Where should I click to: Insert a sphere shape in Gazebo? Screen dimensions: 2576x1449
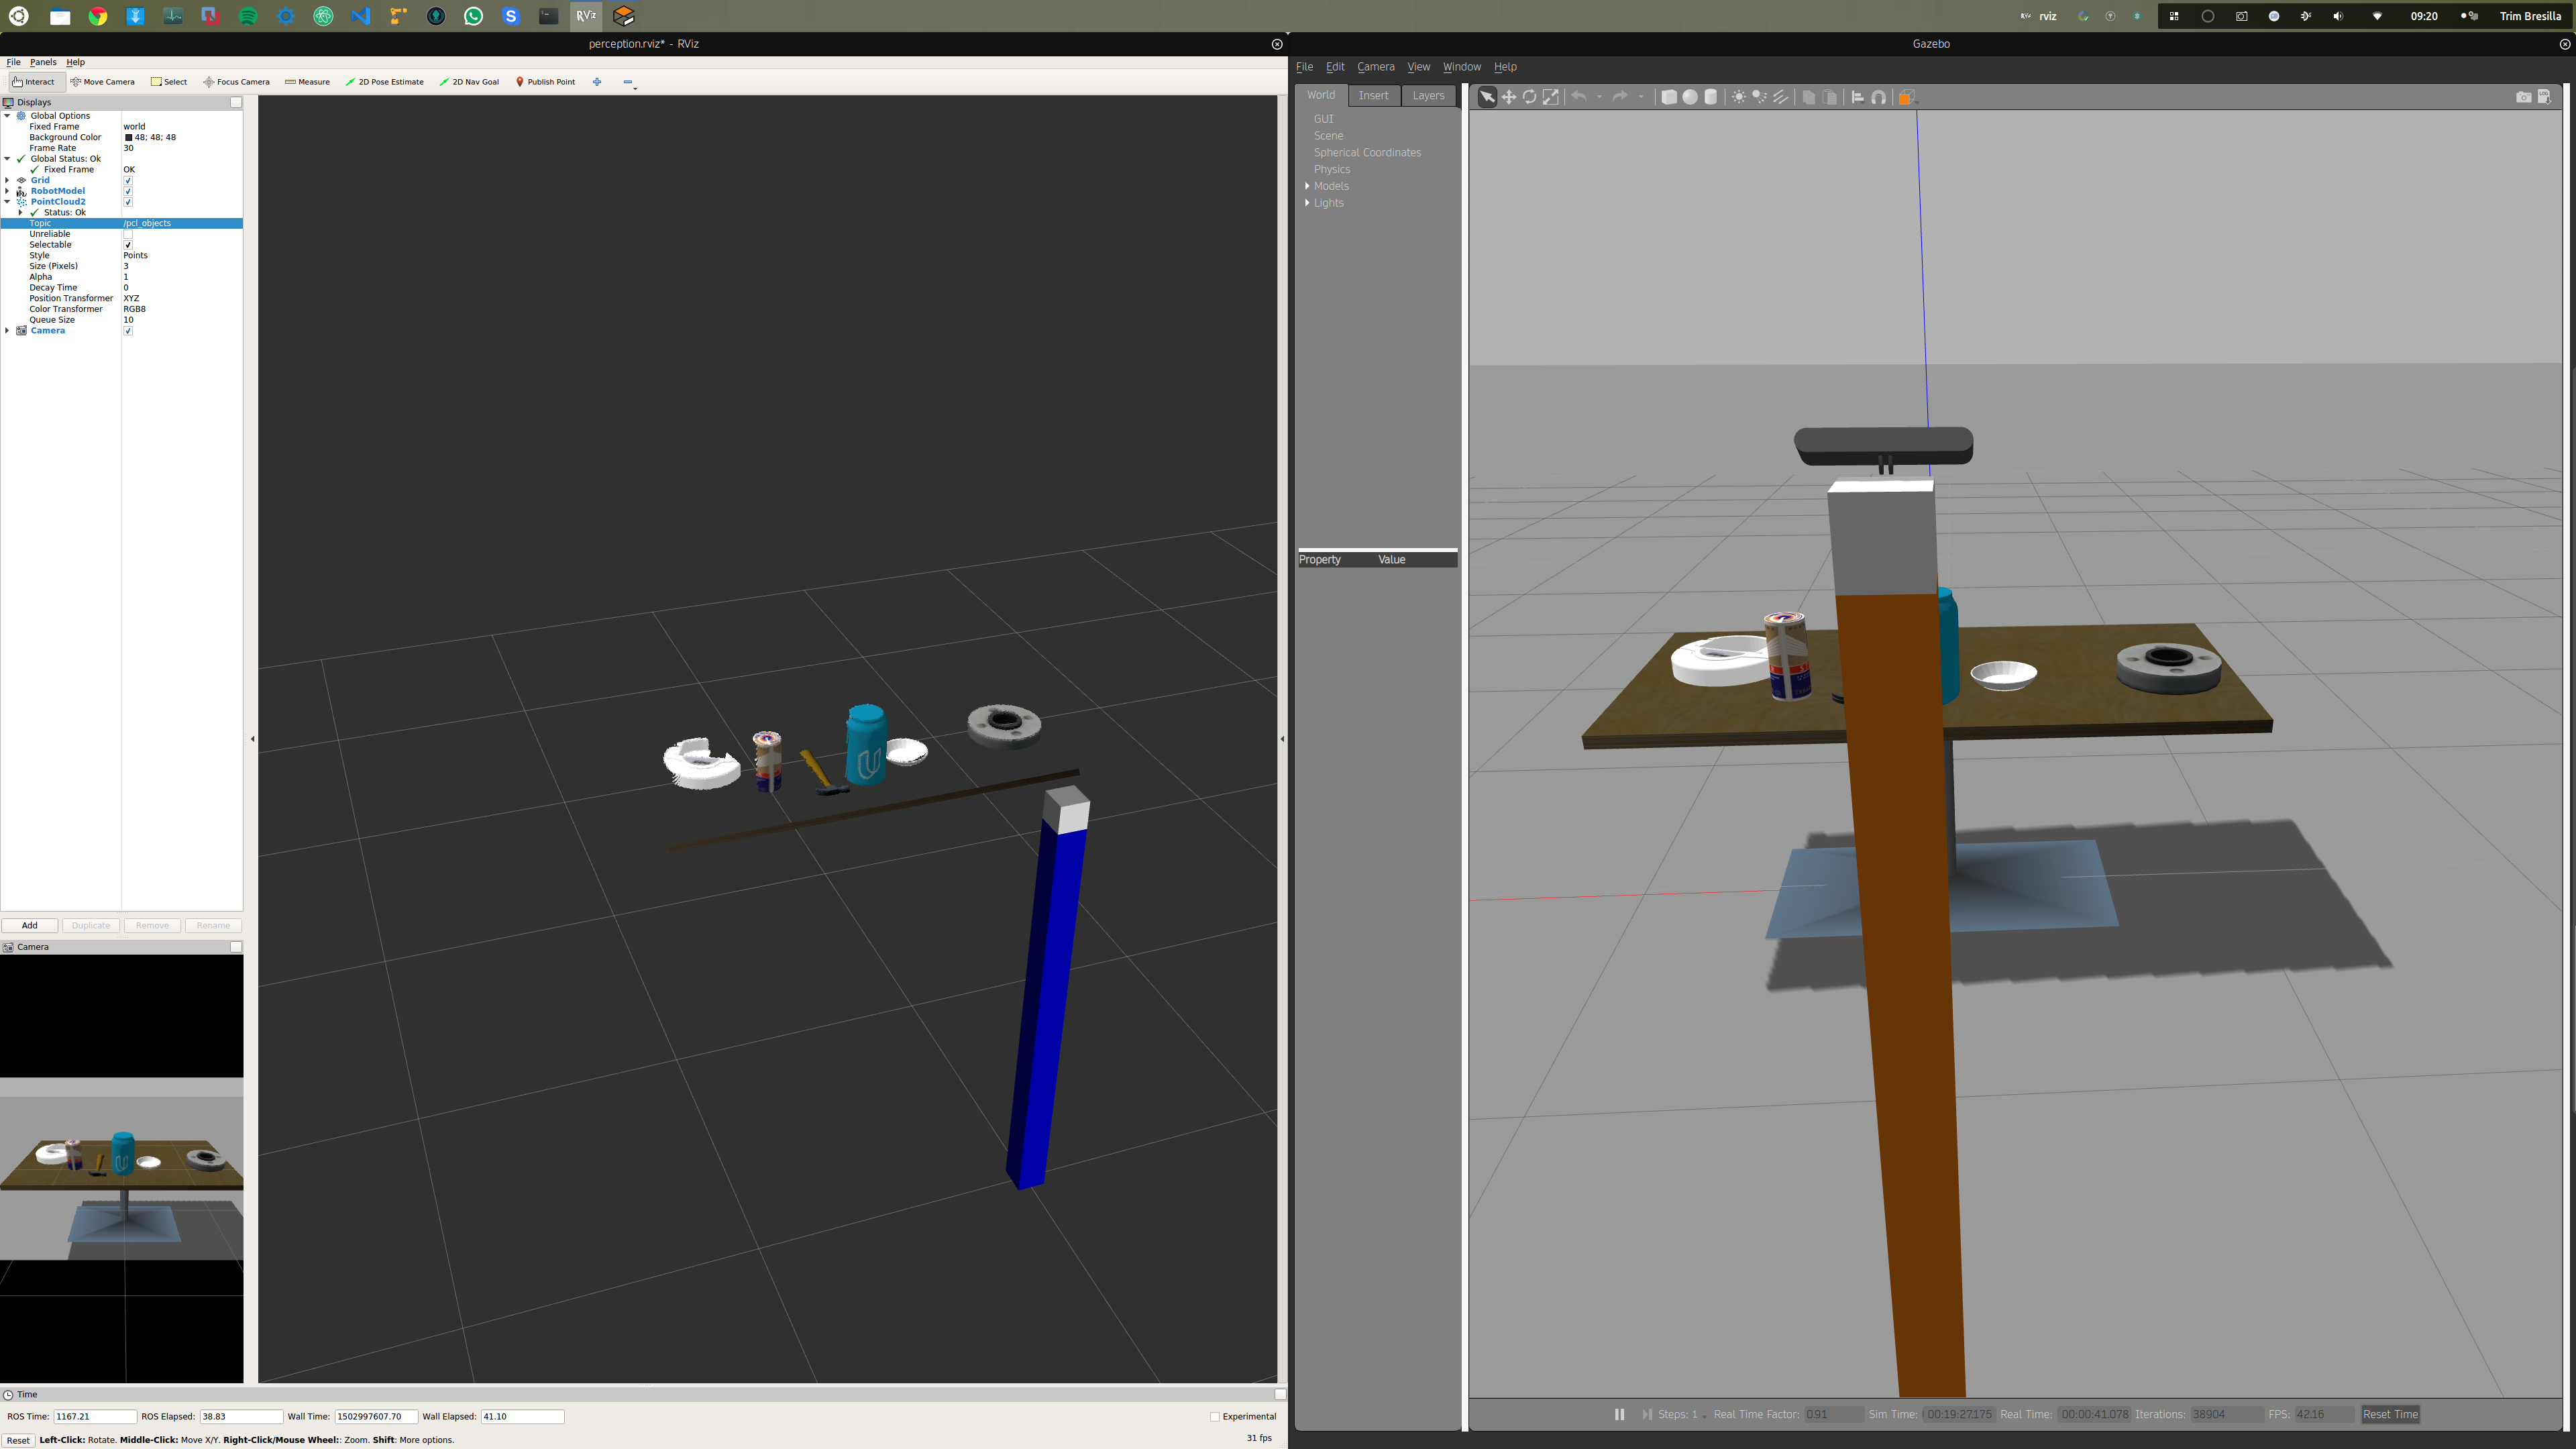point(1690,97)
